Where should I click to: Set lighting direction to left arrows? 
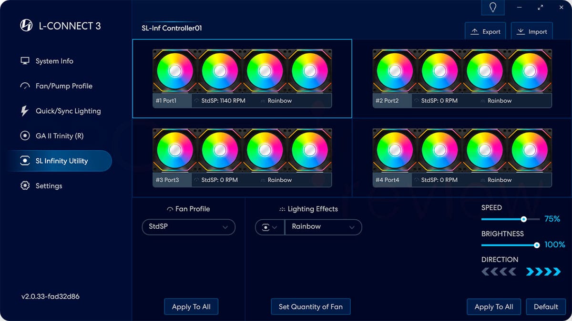coord(499,272)
